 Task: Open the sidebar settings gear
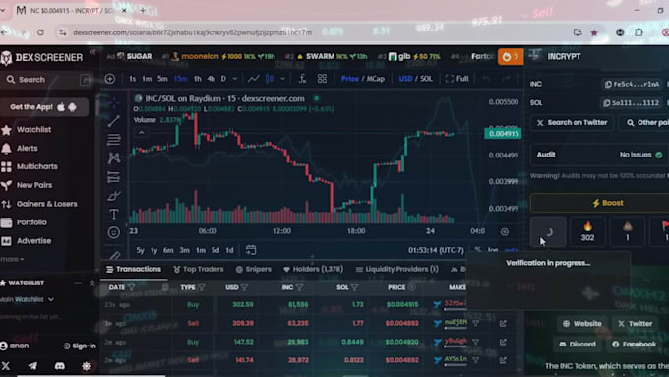click(87, 366)
